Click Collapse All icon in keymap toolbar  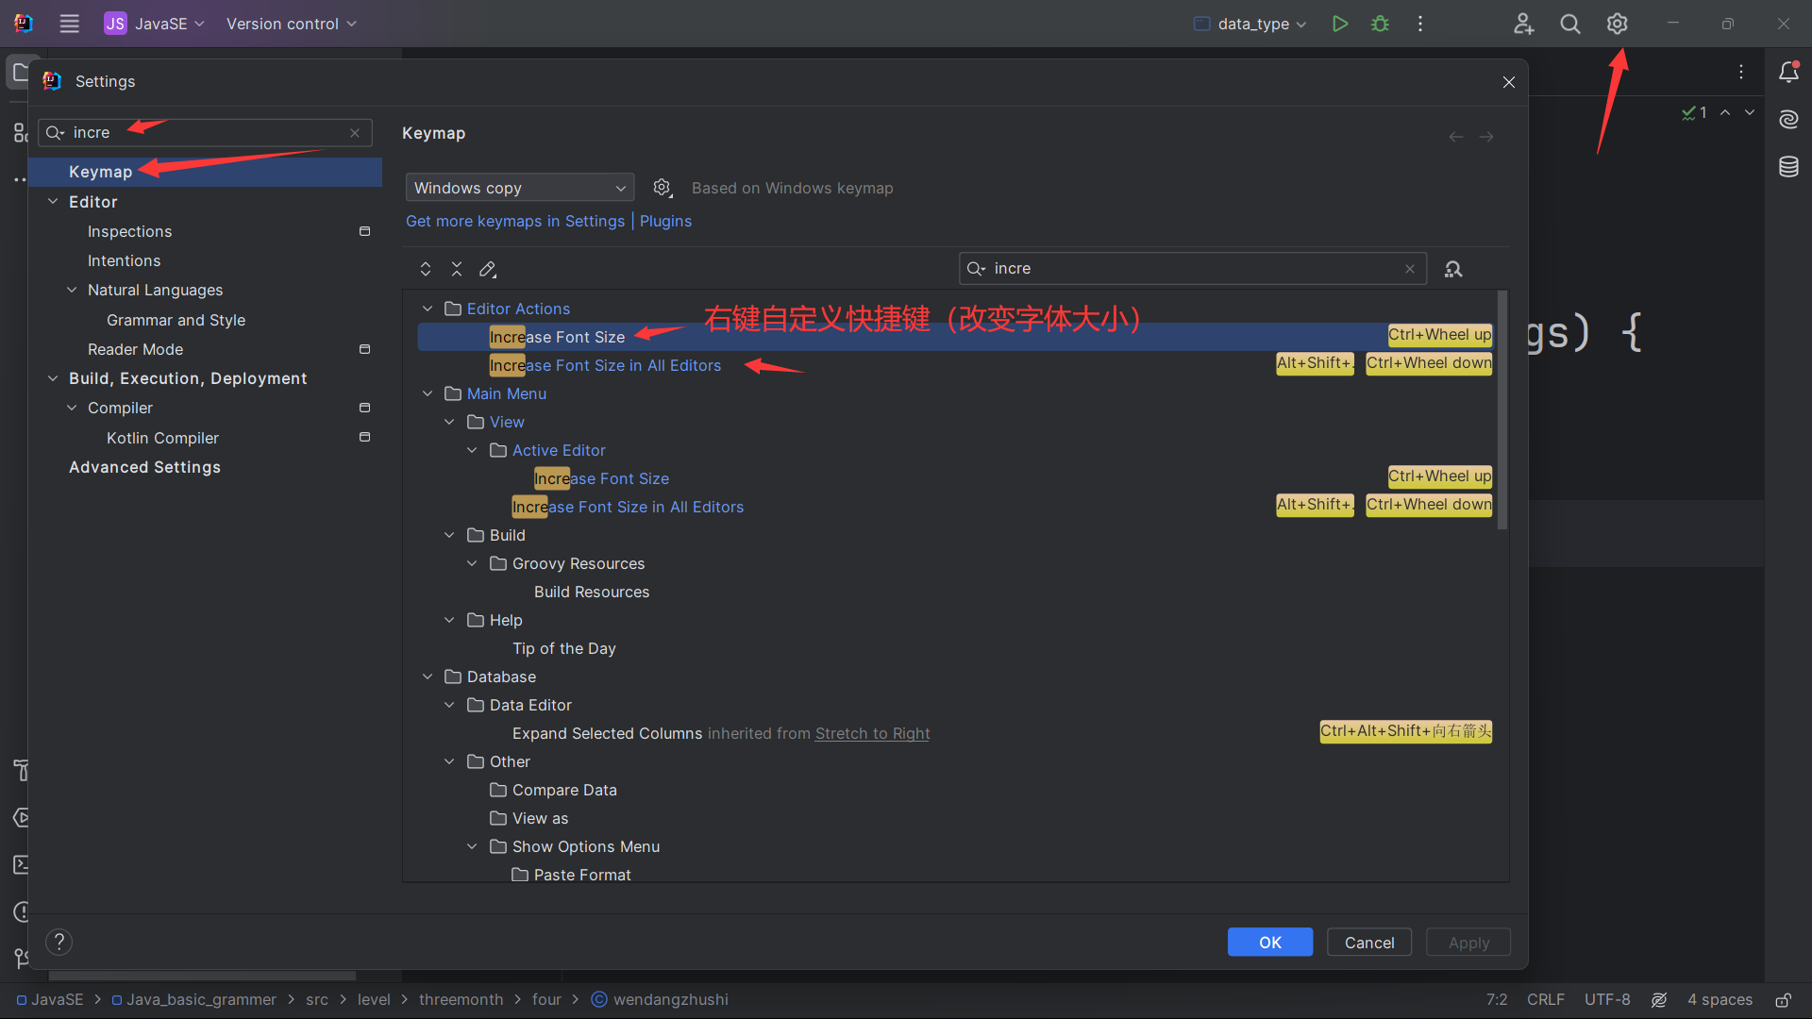pyautogui.click(x=457, y=269)
